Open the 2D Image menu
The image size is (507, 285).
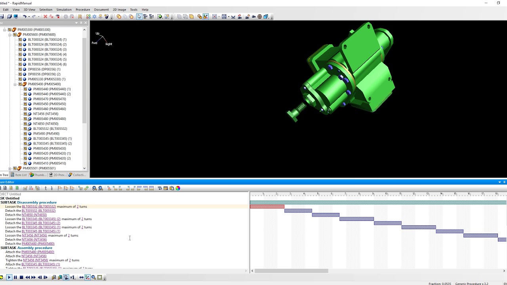119,9
